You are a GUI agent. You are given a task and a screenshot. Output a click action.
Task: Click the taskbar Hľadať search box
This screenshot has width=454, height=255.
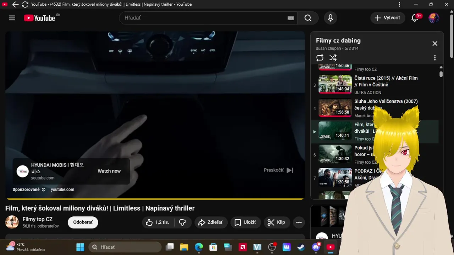[125, 247]
